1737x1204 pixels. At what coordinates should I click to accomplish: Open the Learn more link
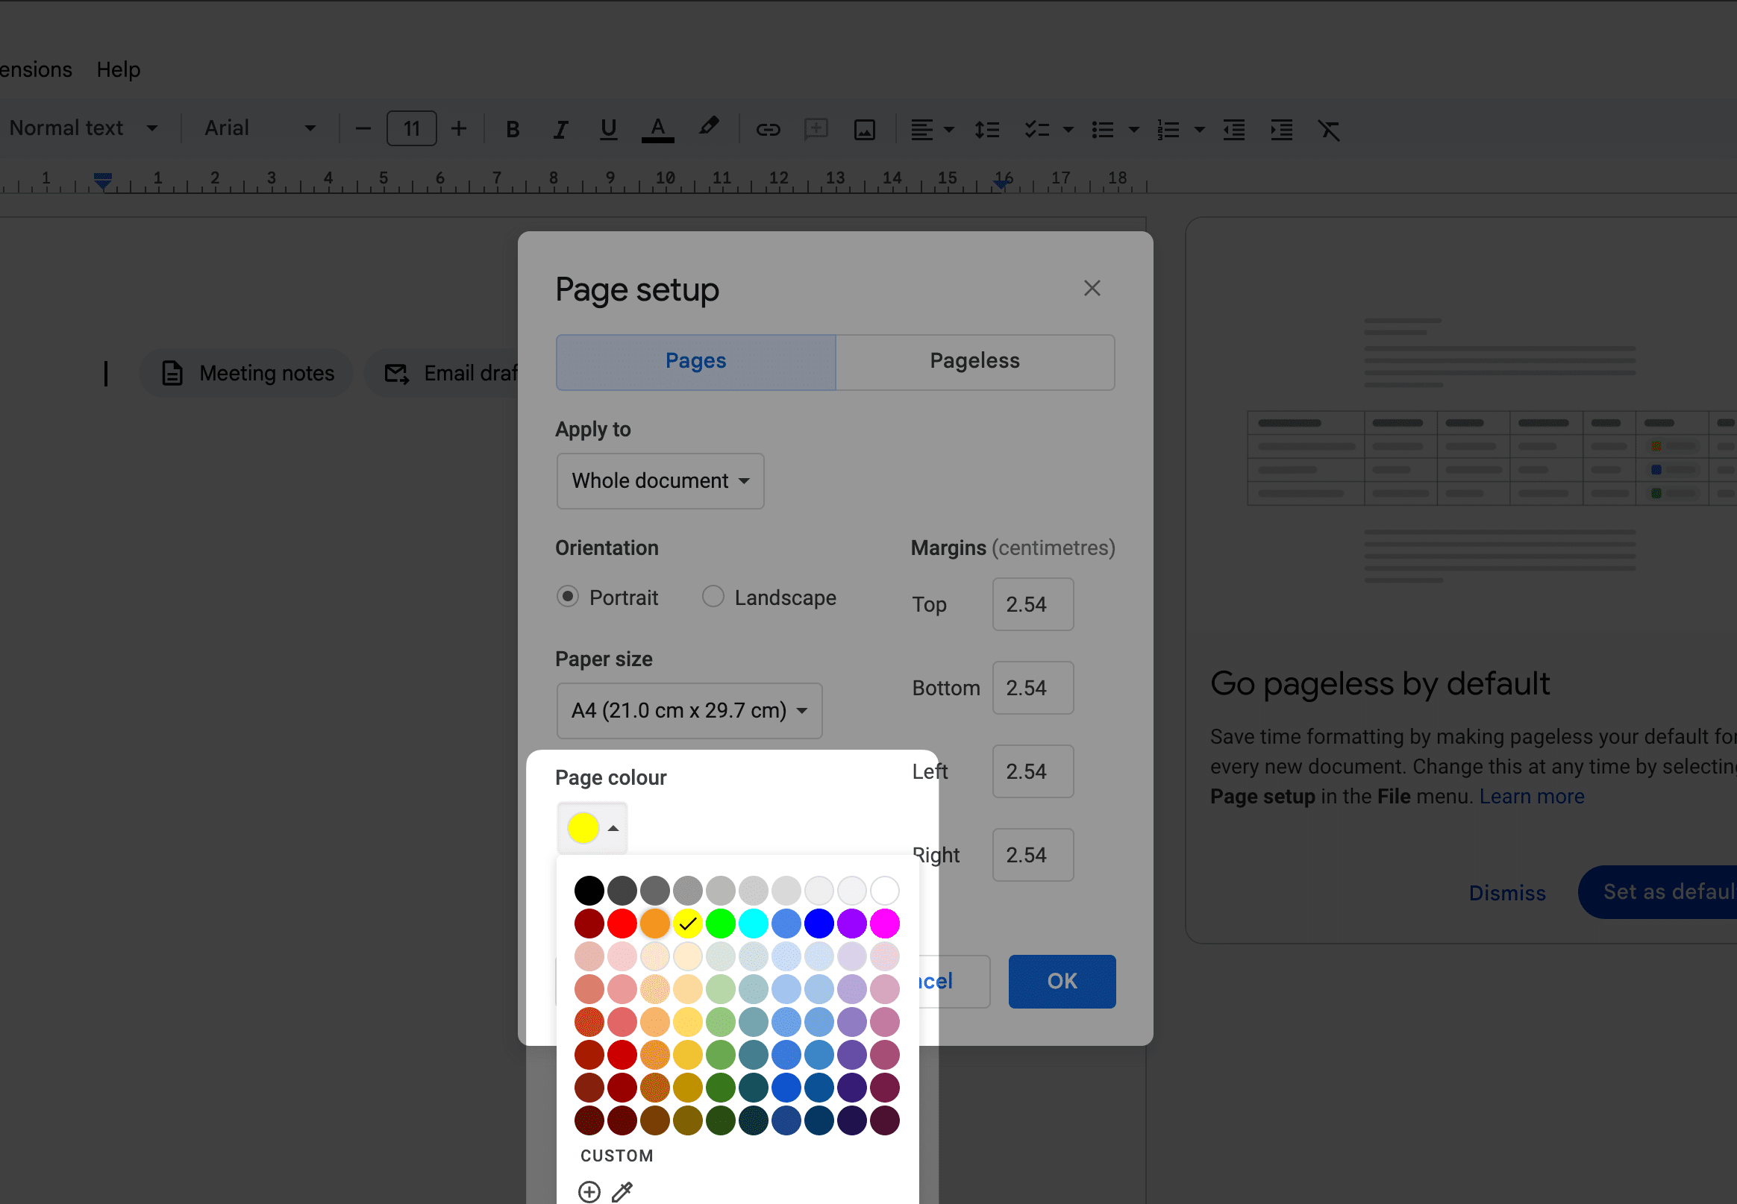coord(1531,796)
